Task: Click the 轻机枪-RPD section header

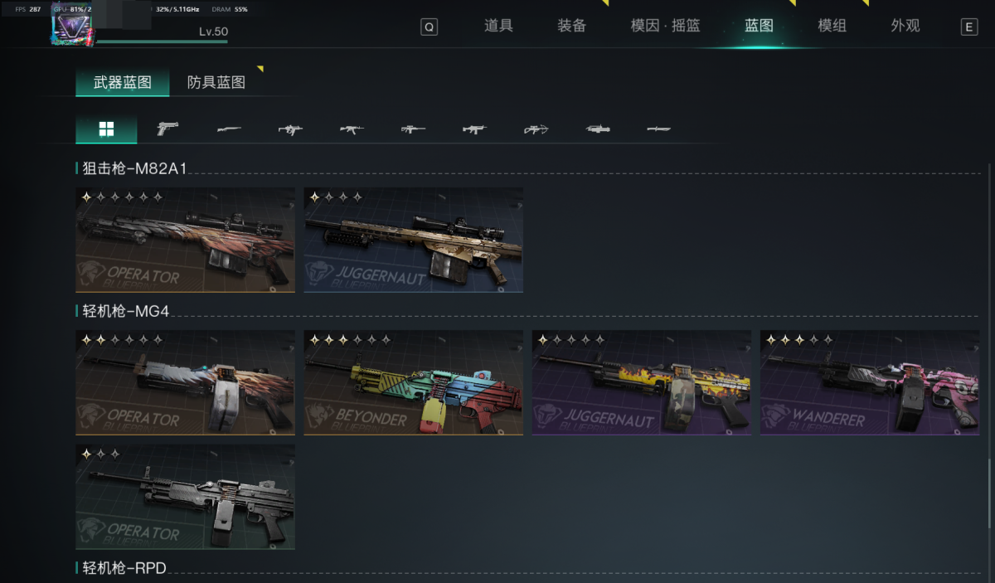Action: (124, 568)
